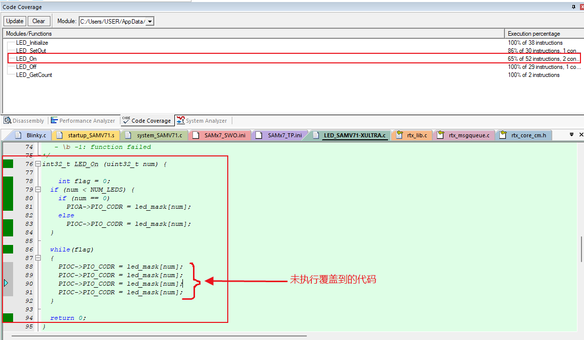The height and width of the screenshot is (340, 584).
Task: Click the System Analyzer tab icon
Action: point(180,121)
